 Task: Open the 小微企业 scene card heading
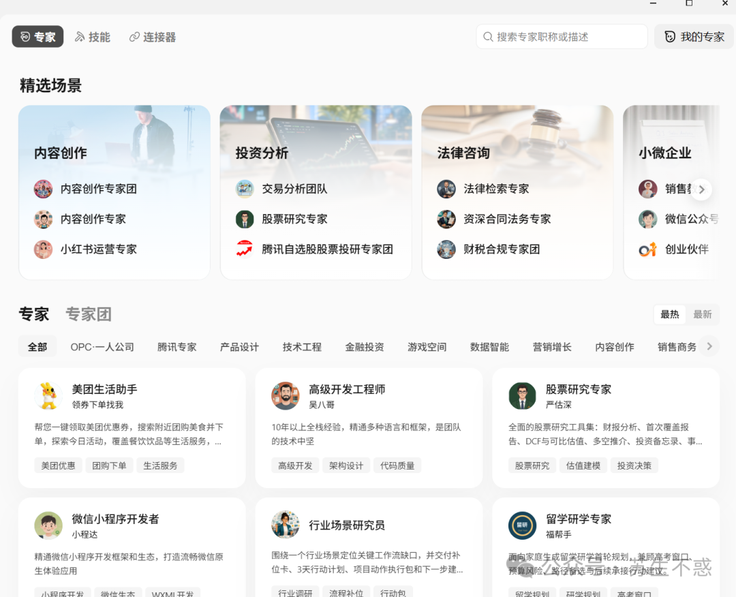tap(665, 153)
